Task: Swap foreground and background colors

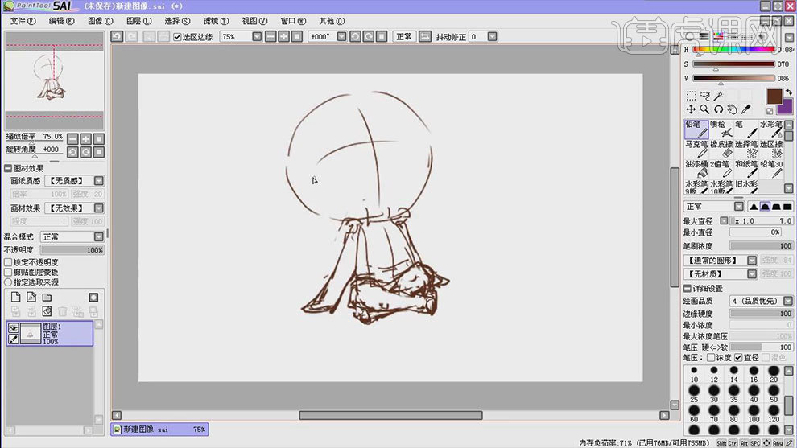Action: (x=788, y=92)
